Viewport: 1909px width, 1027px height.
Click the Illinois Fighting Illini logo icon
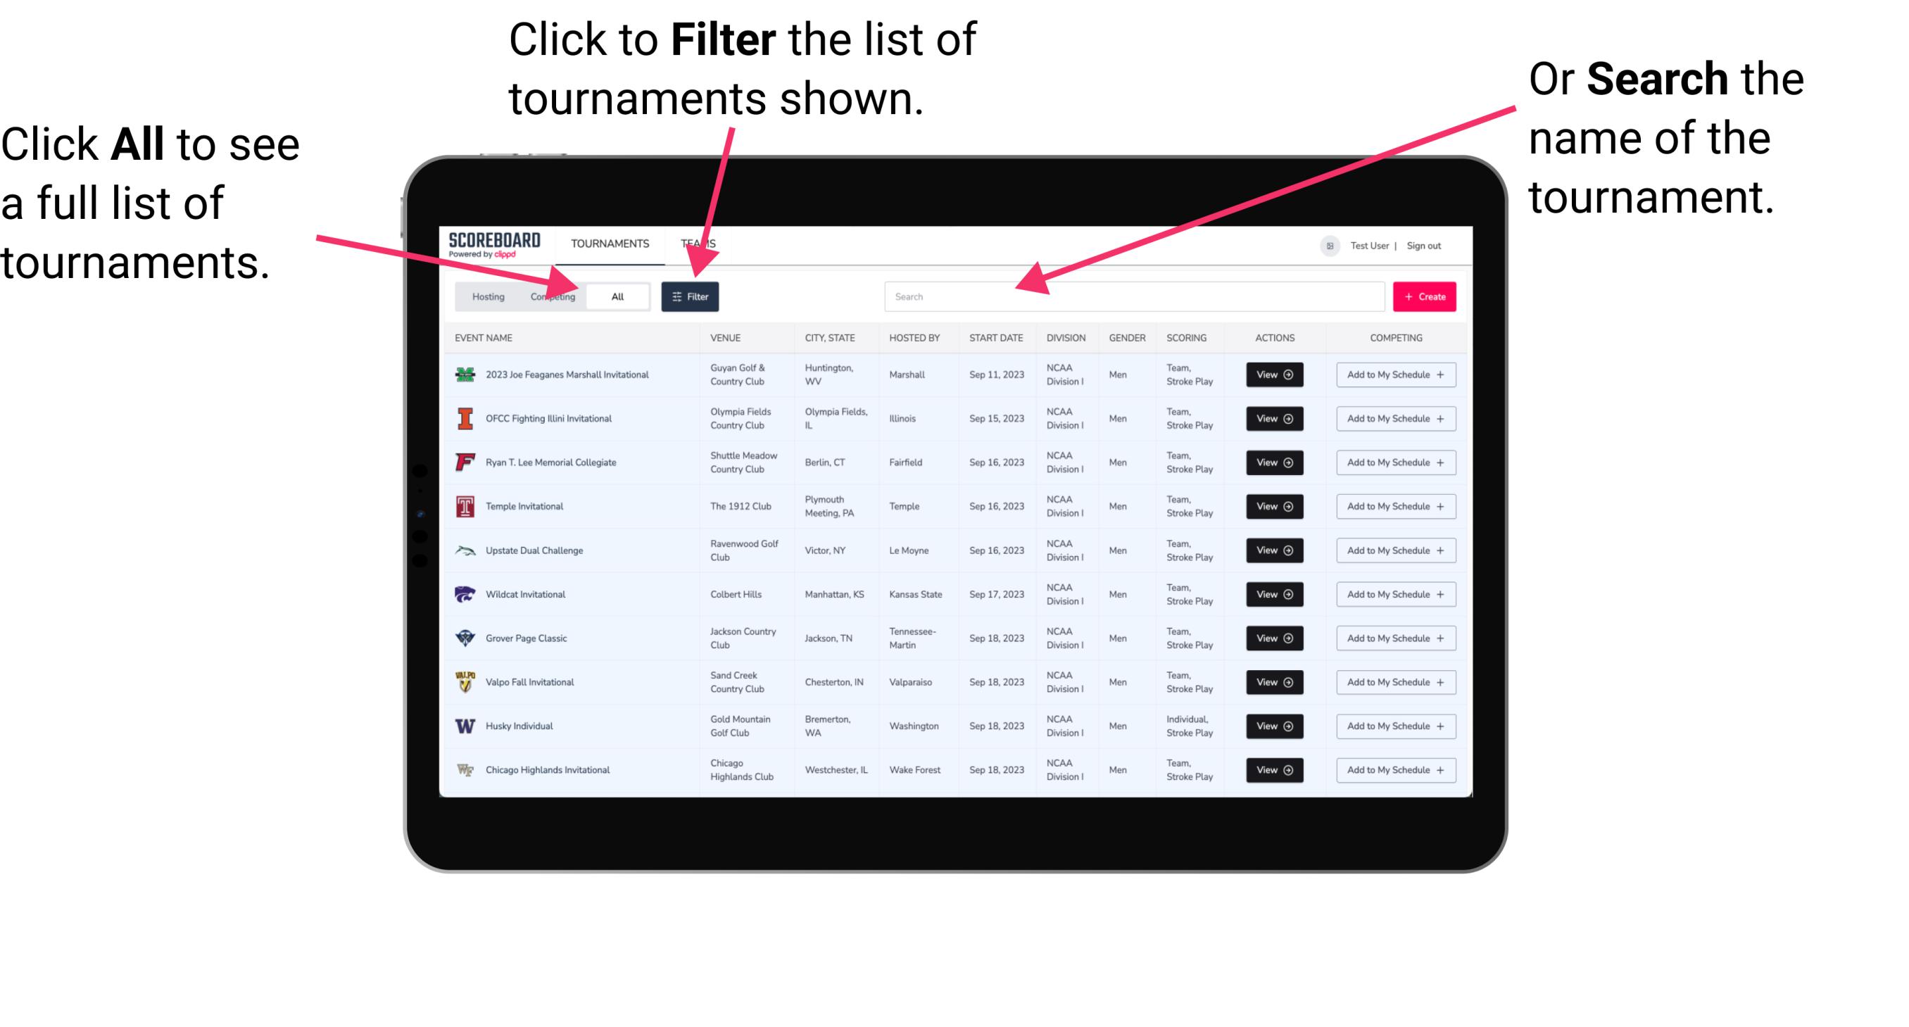[464, 417]
